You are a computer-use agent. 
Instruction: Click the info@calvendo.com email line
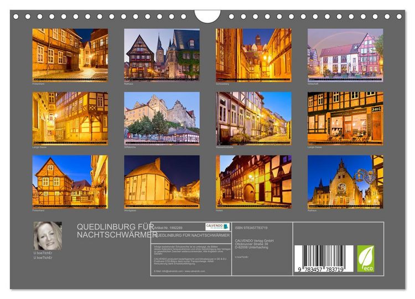click(179, 271)
